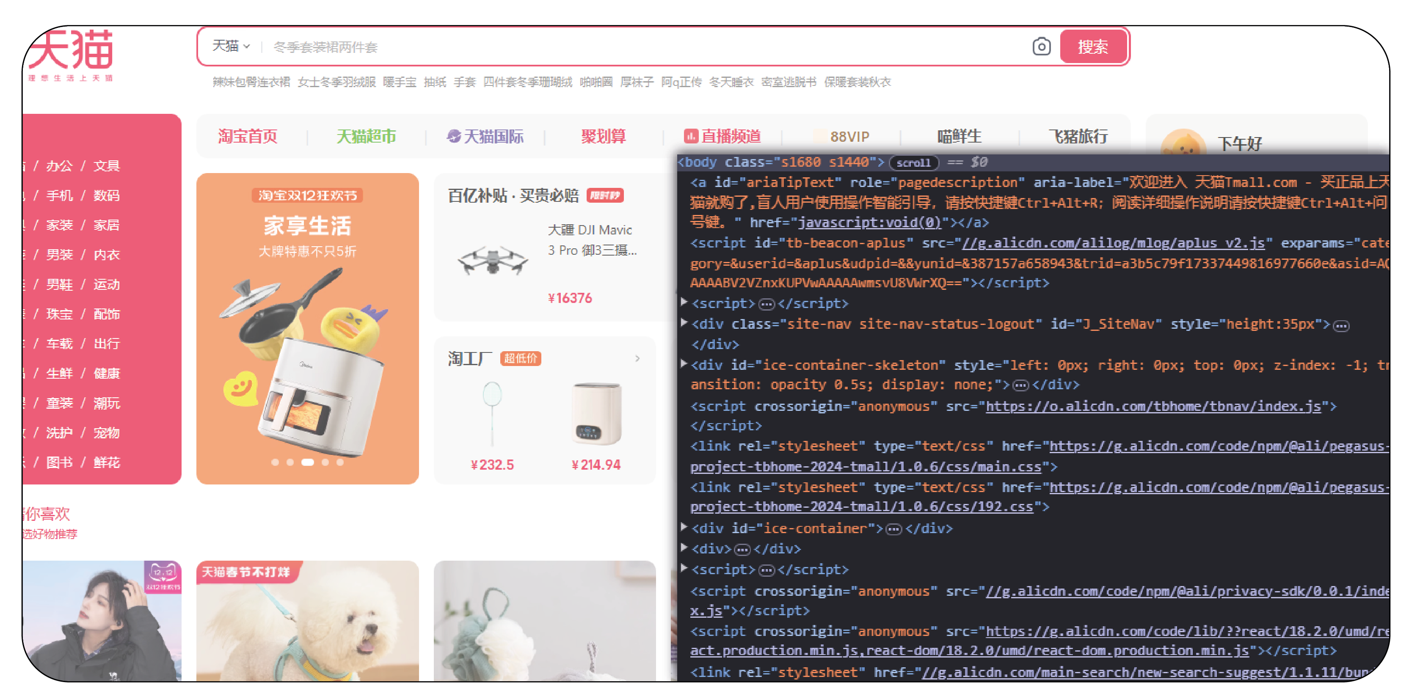Select 珠宝 in the category sidebar
This screenshot has width=1409, height=699.
click(x=59, y=314)
